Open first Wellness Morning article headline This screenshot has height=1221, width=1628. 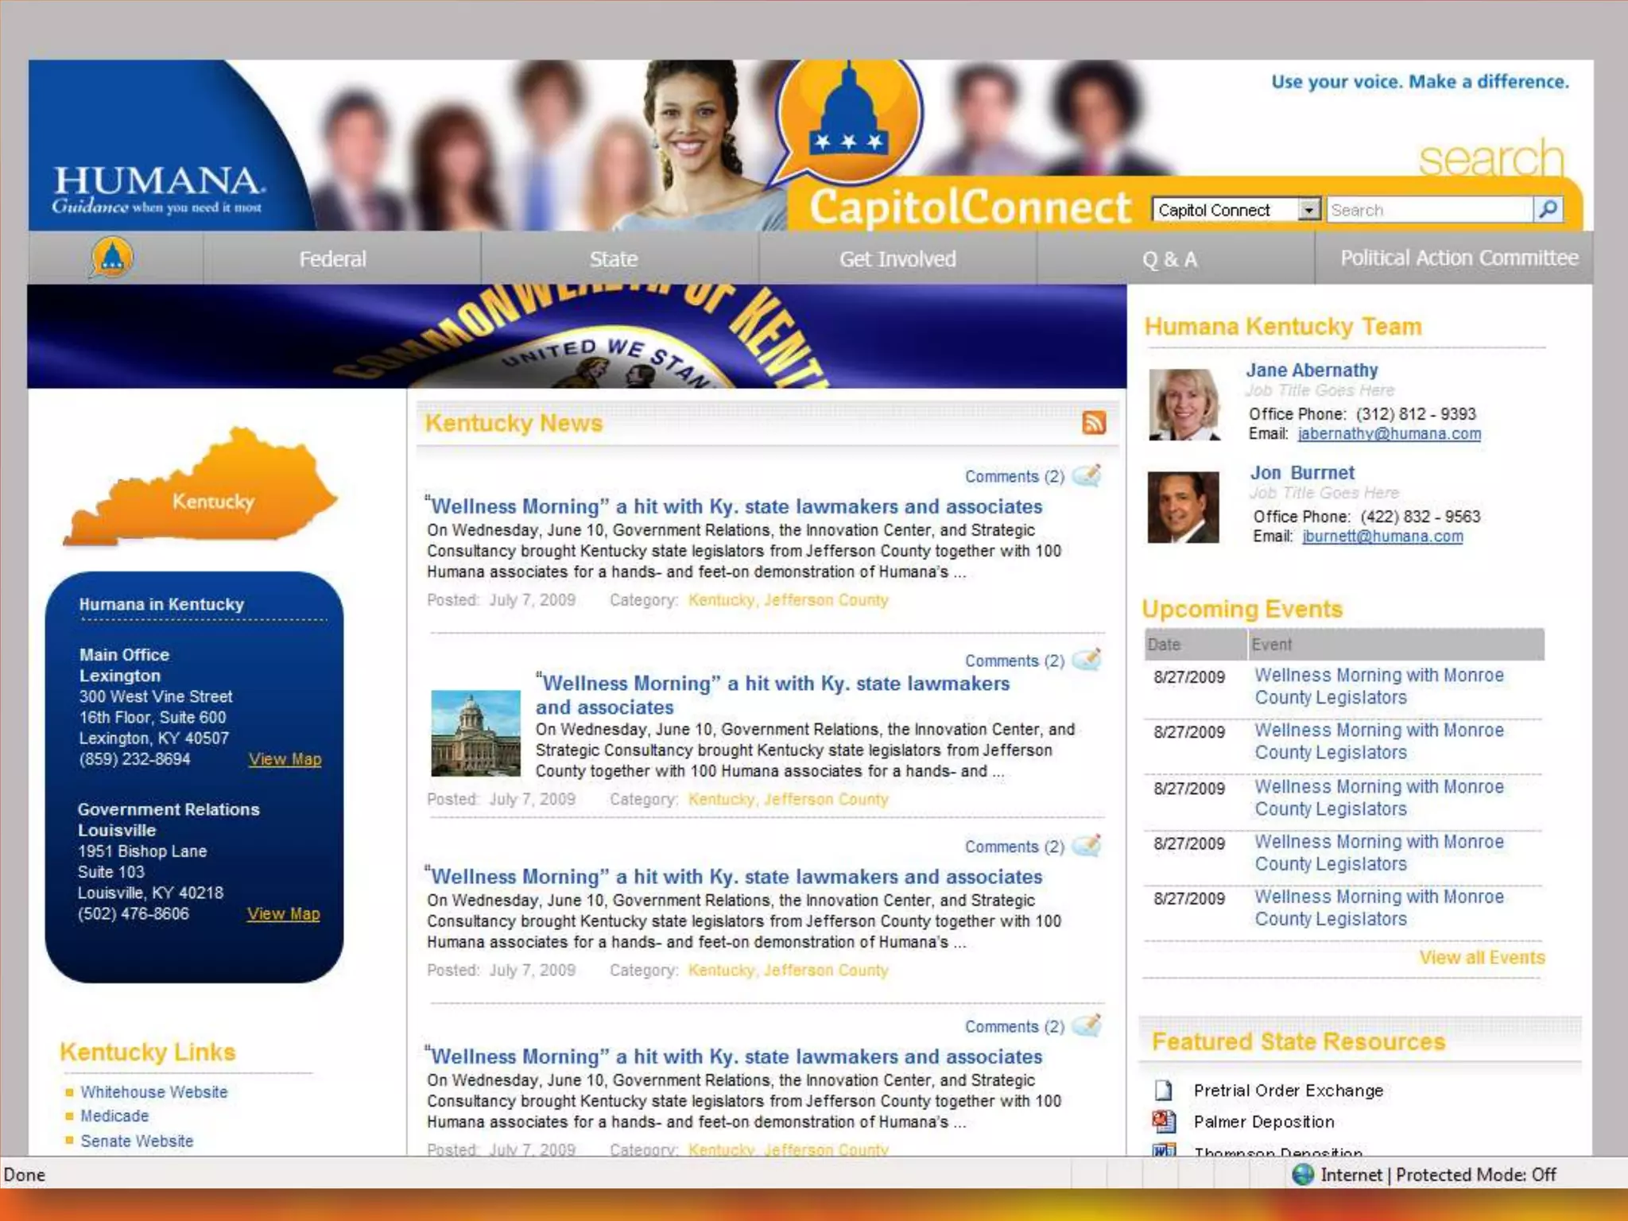(x=734, y=506)
